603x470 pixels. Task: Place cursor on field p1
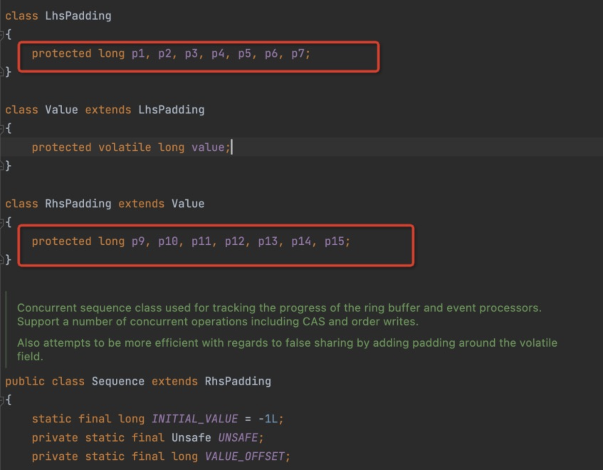pos(138,54)
